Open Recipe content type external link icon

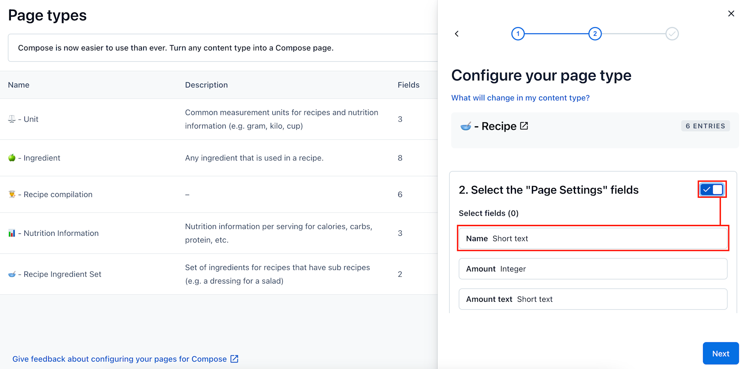coord(524,126)
